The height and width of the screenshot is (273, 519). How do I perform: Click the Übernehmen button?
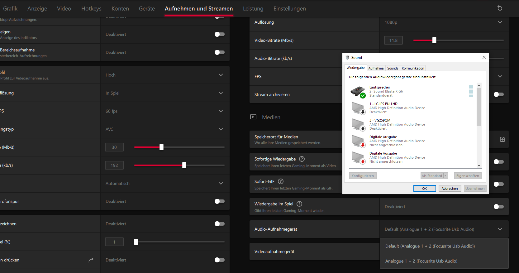[475, 189]
